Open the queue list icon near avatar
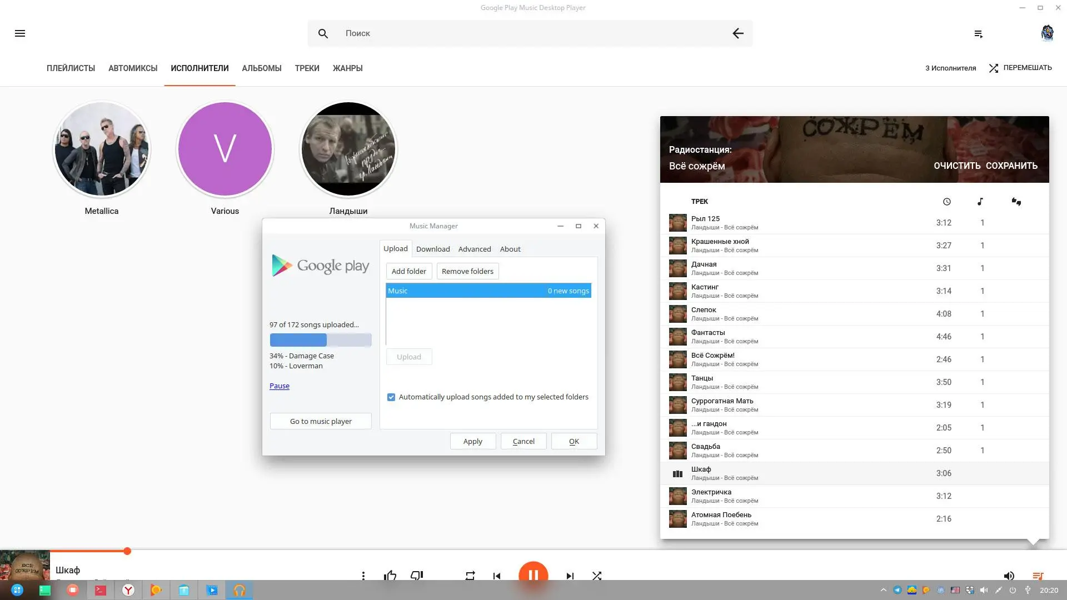This screenshot has width=1067, height=600. point(979,34)
